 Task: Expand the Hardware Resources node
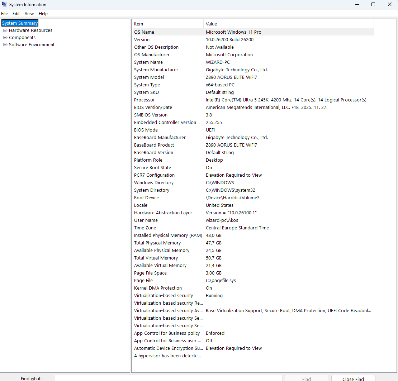click(5, 30)
